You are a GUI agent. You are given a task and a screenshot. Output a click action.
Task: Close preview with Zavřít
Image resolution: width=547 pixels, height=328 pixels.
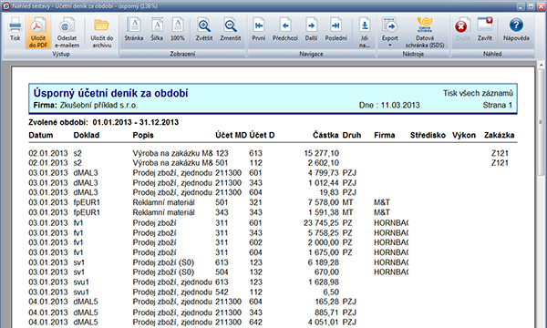click(485, 29)
